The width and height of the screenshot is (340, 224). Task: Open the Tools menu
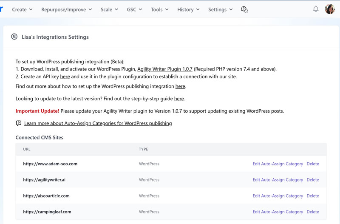point(160,9)
